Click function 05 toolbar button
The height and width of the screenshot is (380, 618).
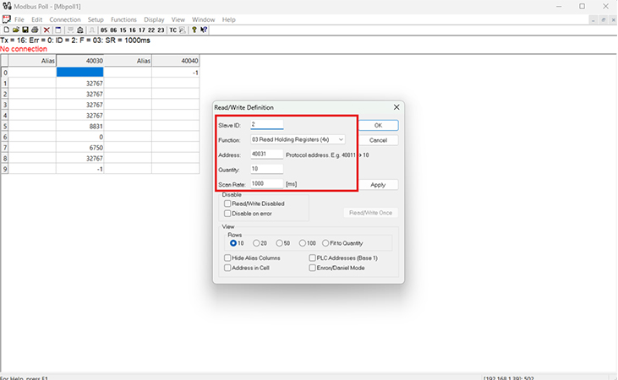104,30
